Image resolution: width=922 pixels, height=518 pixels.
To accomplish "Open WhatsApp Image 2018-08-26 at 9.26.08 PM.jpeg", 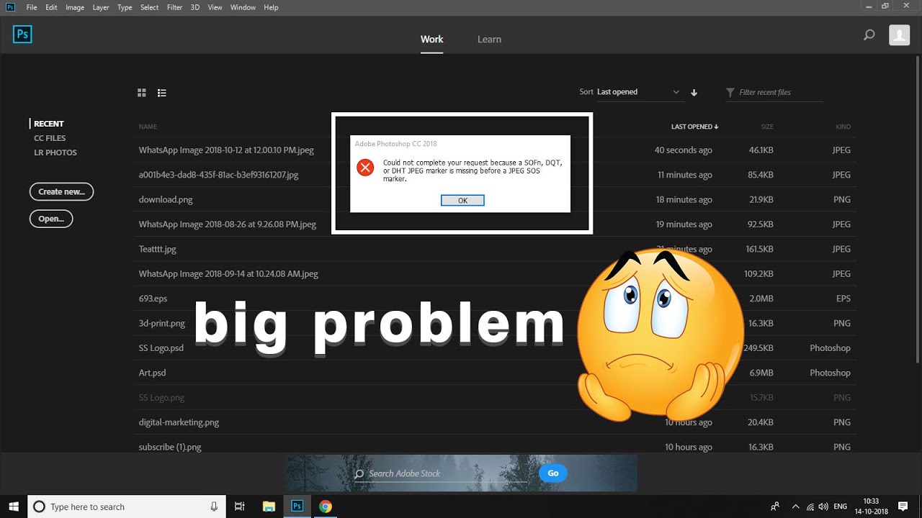I will (x=228, y=224).
